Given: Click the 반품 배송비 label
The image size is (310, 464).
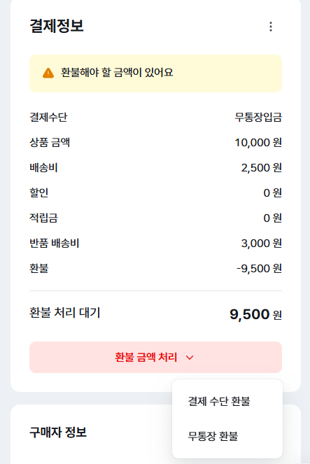Looking at the screenshot, I should [x=55, y=244].
